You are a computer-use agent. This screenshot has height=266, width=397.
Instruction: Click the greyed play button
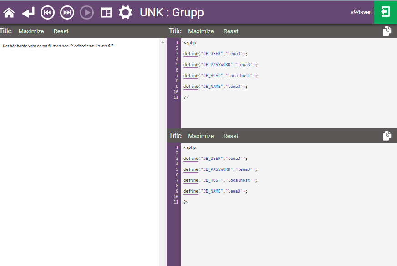(x=87, y=12)
